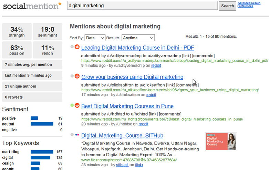Open flickr source link
Viewport: 269px width, 170px height.
click(139, 165)
